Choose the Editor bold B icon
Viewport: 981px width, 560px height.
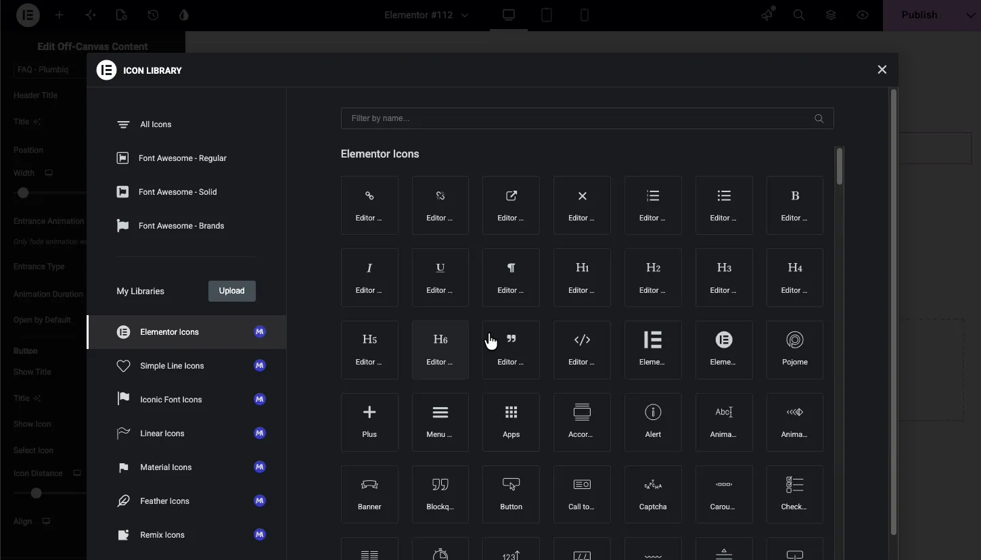tap(795, 205)
